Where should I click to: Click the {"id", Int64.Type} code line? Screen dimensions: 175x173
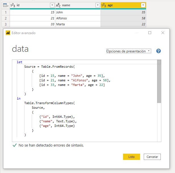[x=57, y=117]
